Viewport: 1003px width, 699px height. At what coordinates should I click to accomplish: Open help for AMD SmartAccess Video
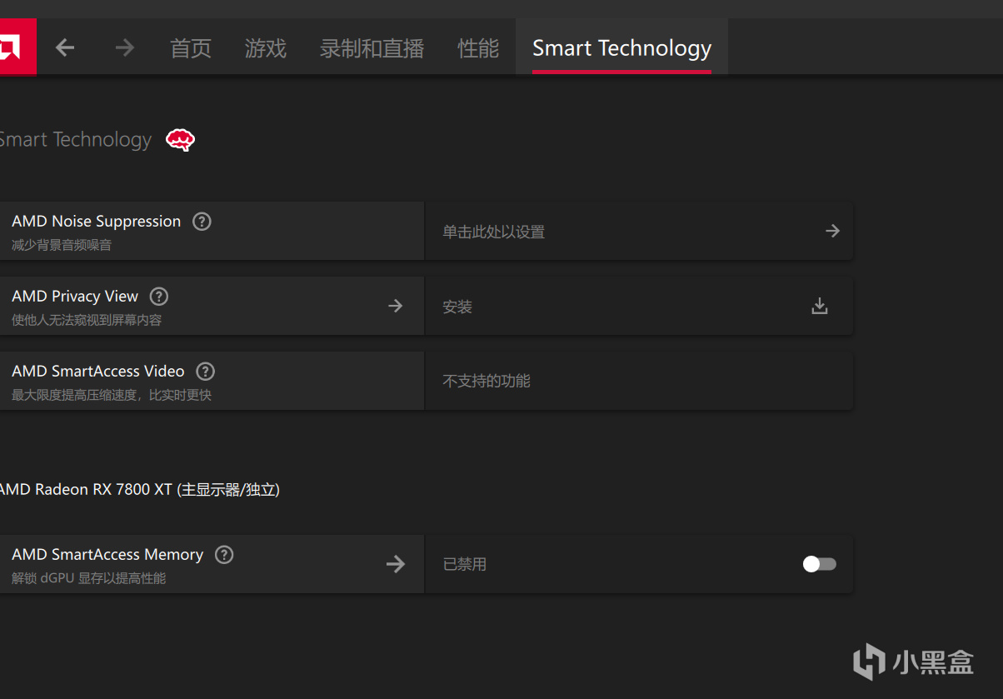pyautogui.click(x=205, y=372)
